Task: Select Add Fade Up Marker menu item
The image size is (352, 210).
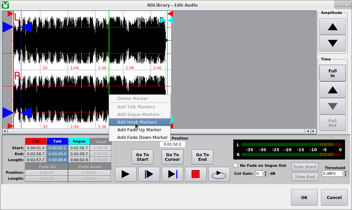Action: [139, 130]
